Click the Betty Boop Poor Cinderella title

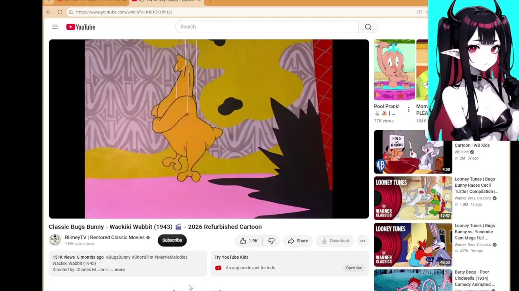475,278
